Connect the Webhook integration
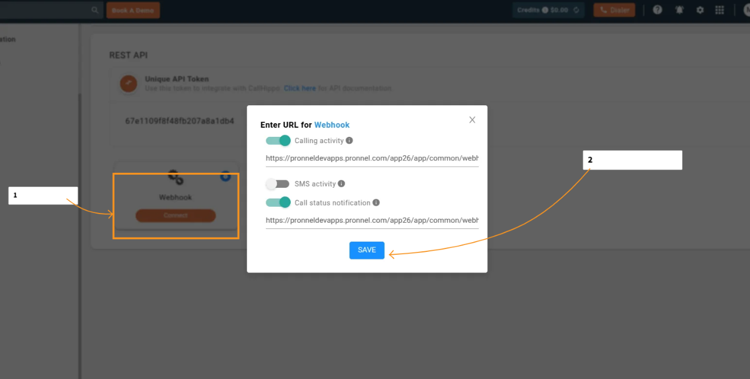Image resolution: width=750 pixels, height=379 pixels. coord(175,216)
